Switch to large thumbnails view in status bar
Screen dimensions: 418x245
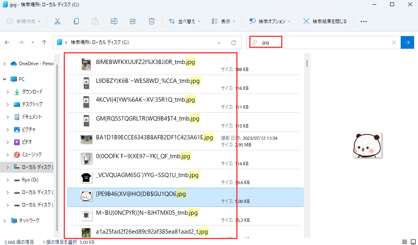tap(412, 241)
